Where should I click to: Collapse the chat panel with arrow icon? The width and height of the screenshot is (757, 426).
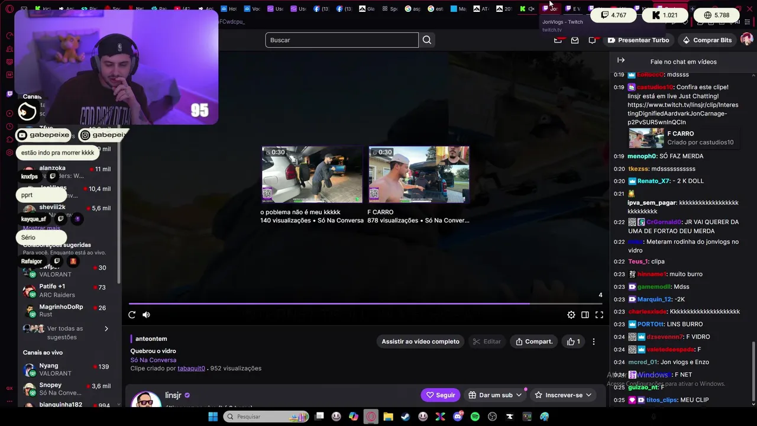[x=621, y=60]
